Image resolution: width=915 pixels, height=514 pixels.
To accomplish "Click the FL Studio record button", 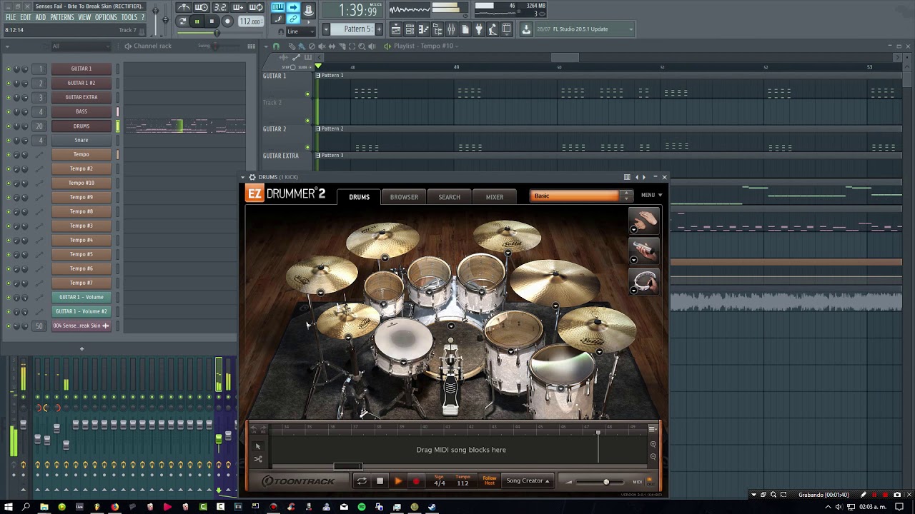I will 227,21.
